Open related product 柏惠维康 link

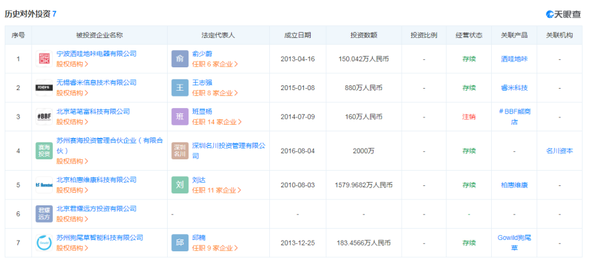pyautogui.click(x=514, y=185)
